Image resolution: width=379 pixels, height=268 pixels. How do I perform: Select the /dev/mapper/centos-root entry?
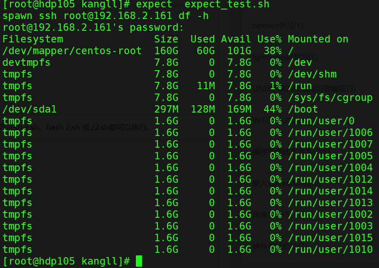(72, 51)
